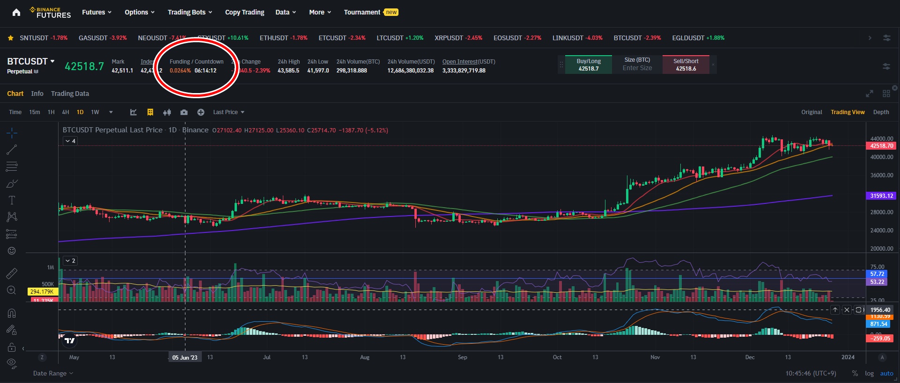This screenshot has height=383, width=900.
Task: Open the Fibonacci lines tool
Action: click(12, 166)
